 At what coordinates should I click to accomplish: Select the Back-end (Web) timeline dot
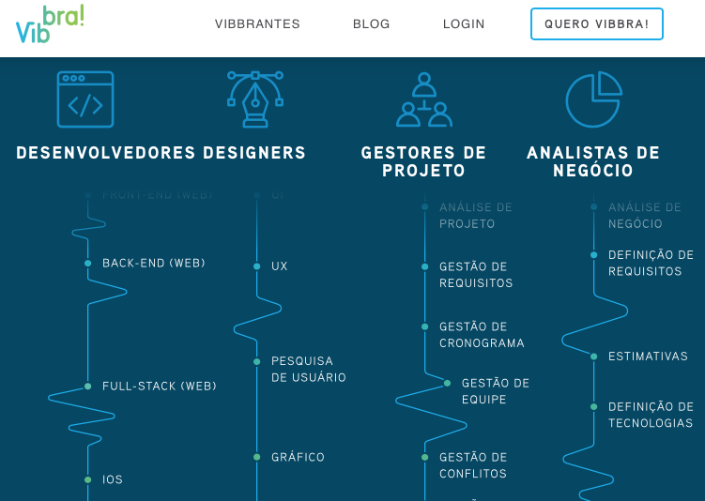click(87, 264)
